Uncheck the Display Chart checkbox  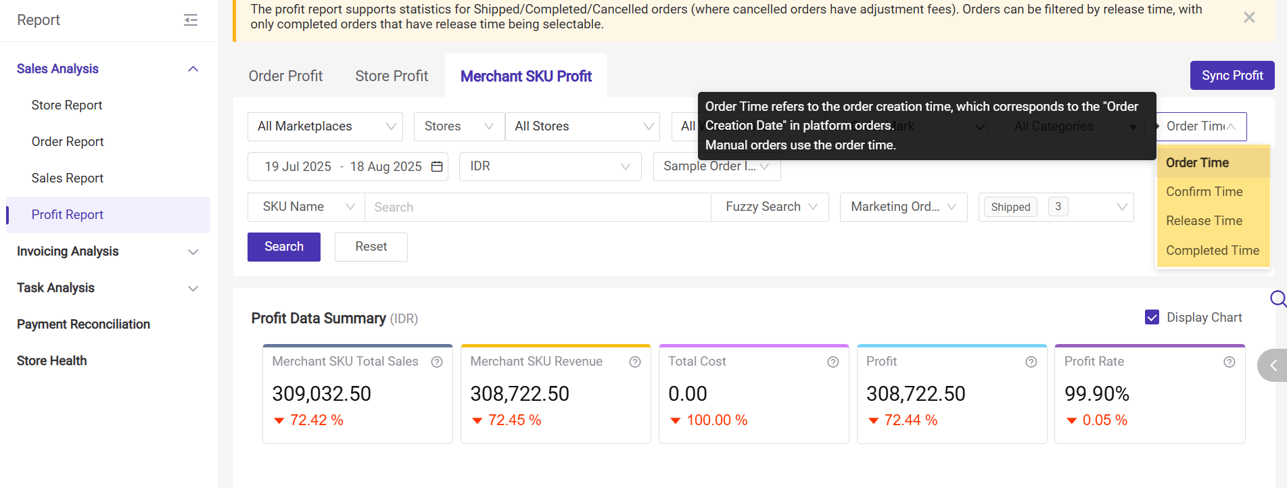coord(1152,317)
